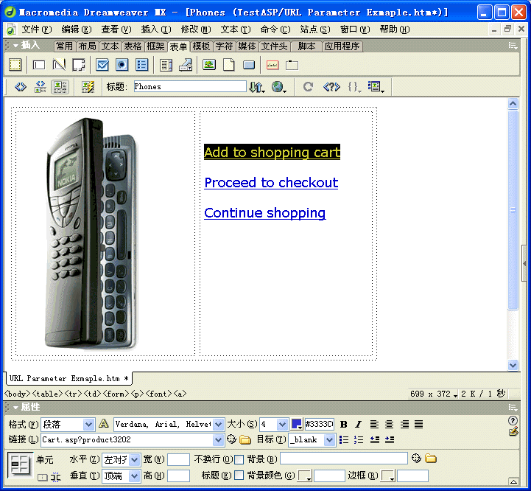Align text center
The image size is (531, 491).
[x=389, y=424]
